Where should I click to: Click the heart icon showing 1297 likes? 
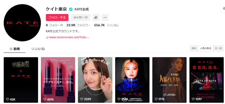(193, 99)
